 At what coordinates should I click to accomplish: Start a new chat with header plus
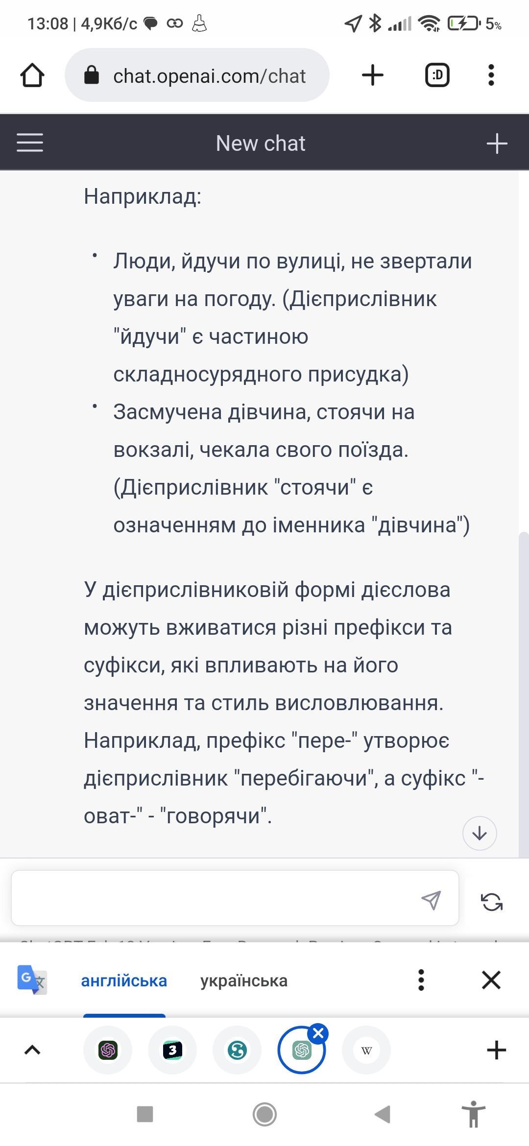(497, 143)
